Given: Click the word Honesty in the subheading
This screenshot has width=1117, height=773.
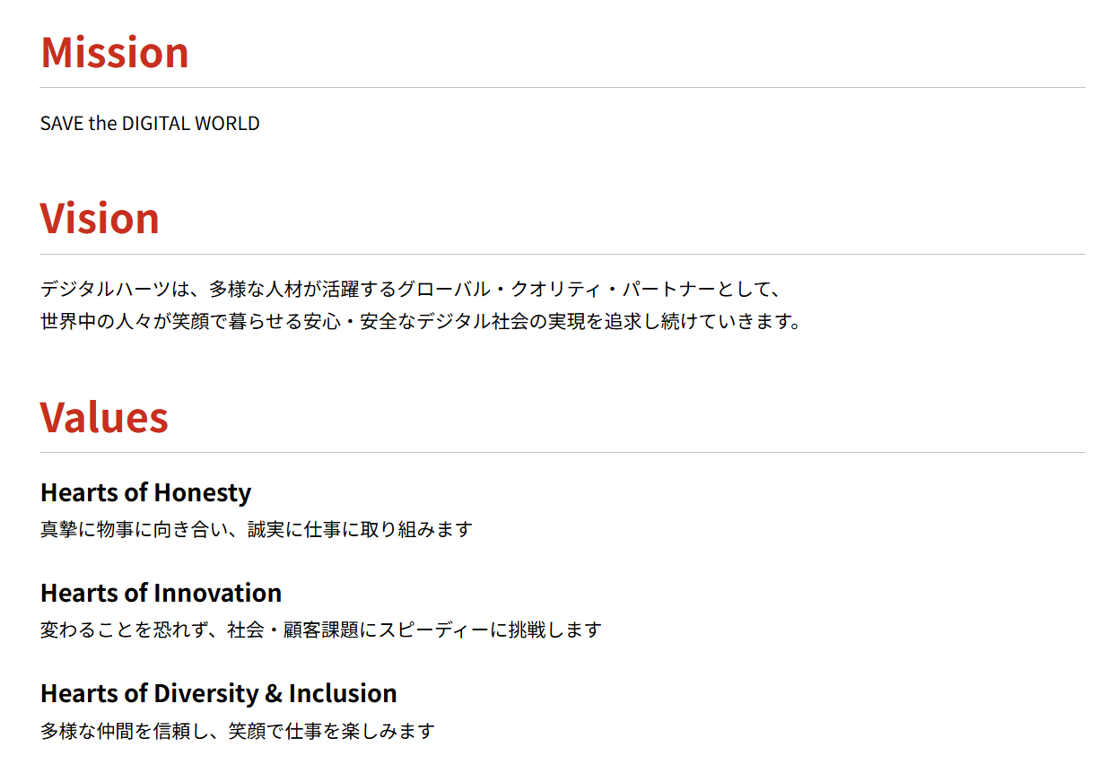Looking at the screenshot, I should 202,493.
